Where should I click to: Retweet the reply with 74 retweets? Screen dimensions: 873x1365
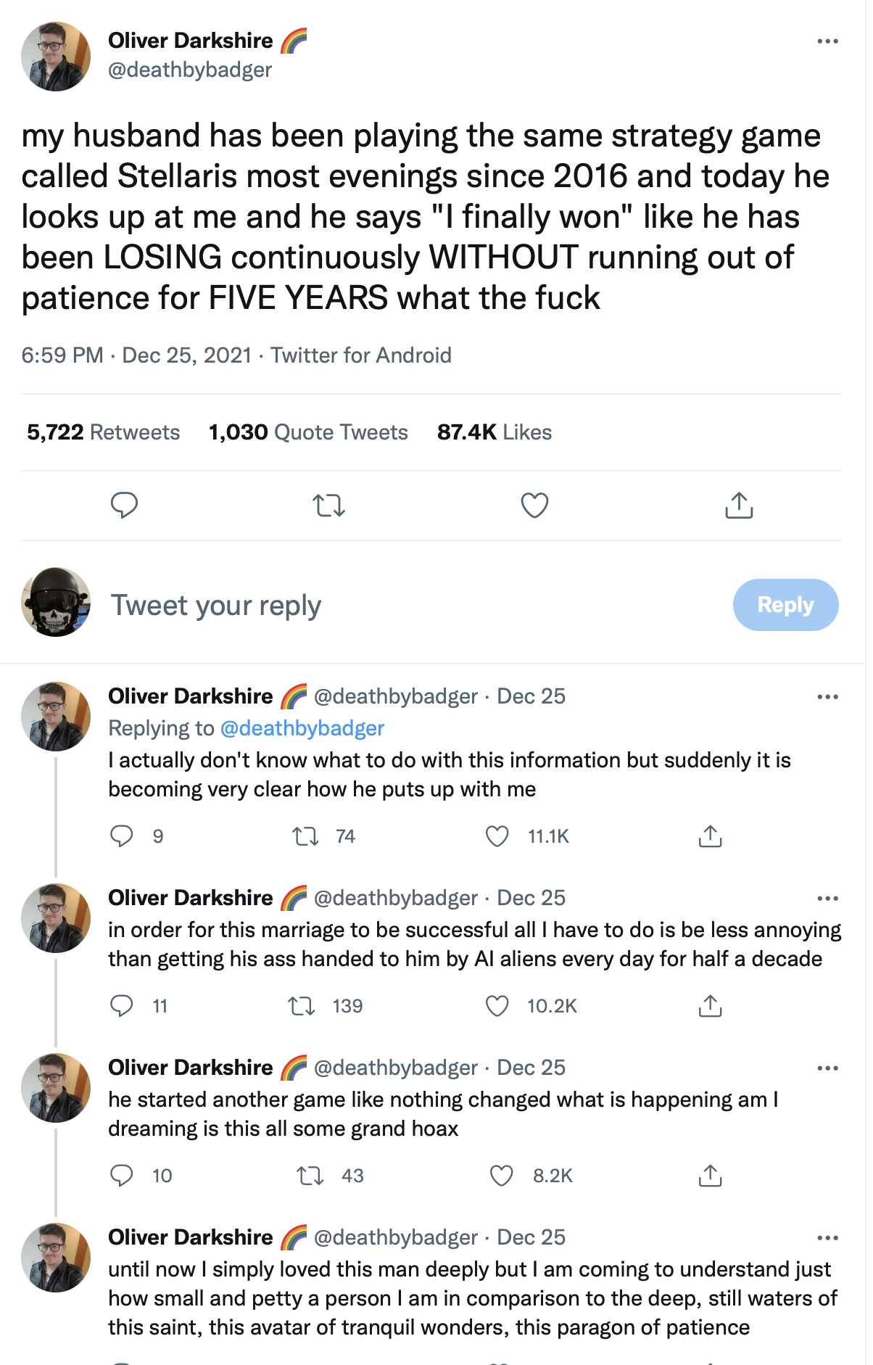coord(305,836)
